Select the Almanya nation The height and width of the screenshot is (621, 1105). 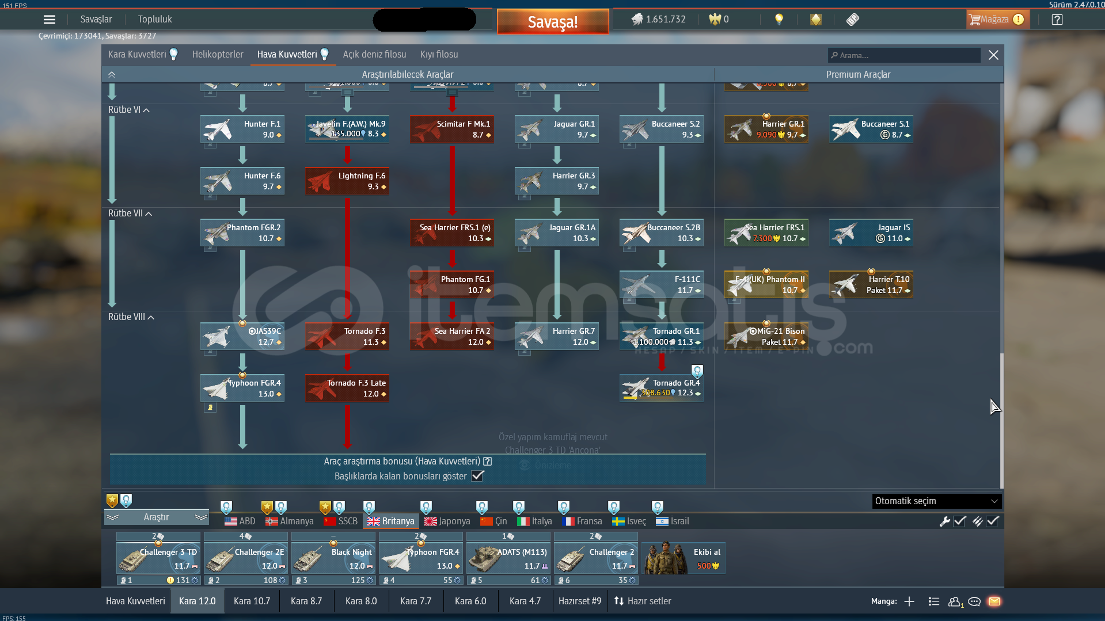click(290, 521)
